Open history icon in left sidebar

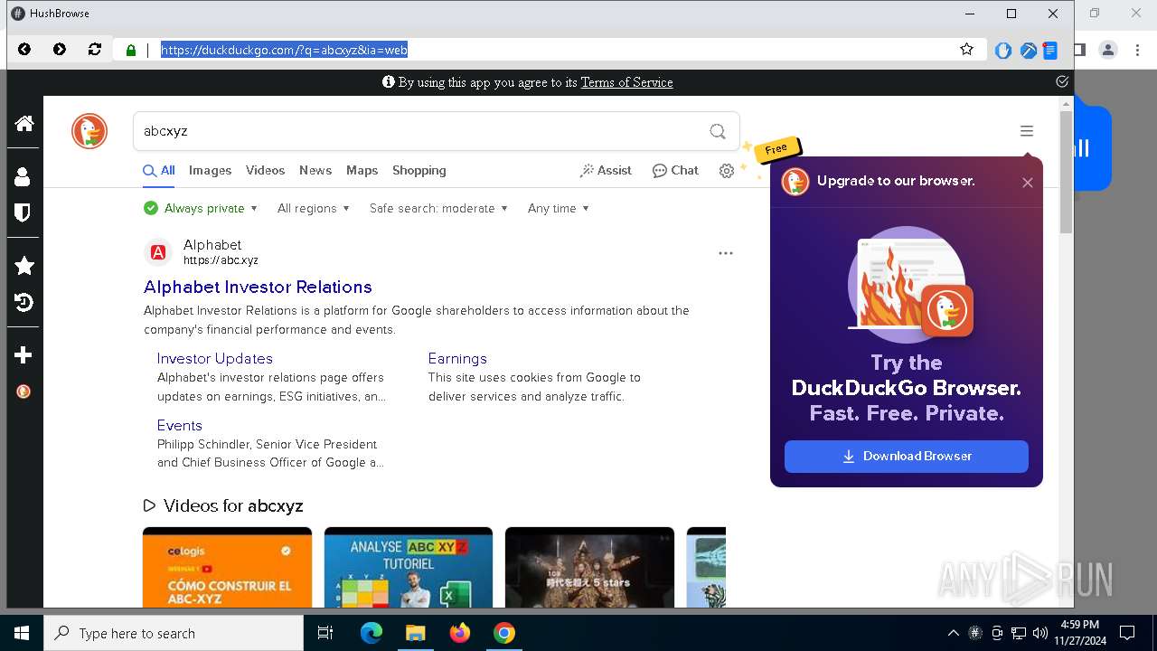tap(24, 302)
